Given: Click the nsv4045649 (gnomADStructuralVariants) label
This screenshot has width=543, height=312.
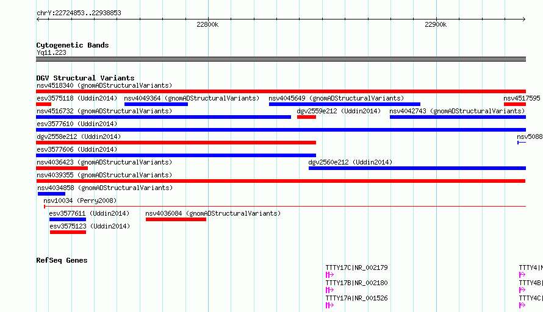Looking at the screenshot, I should 336,98.
